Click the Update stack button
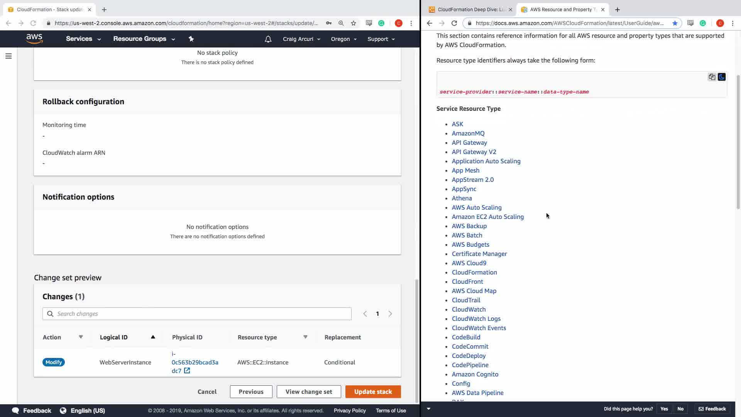 pos(373,392)
